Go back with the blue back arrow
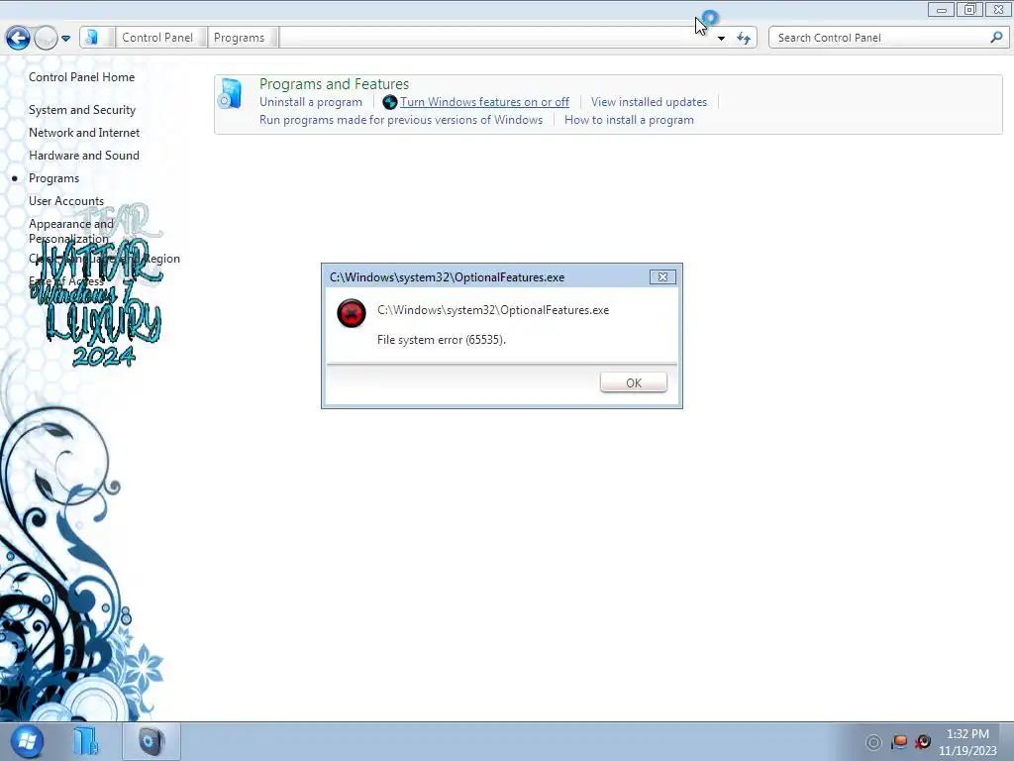The image size is (1014, 761). (x=18, y=38)
